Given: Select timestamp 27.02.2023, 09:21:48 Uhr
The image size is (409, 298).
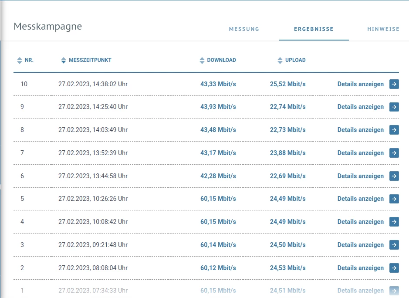Looking at the screenshot, I should [x=93, y=245].
